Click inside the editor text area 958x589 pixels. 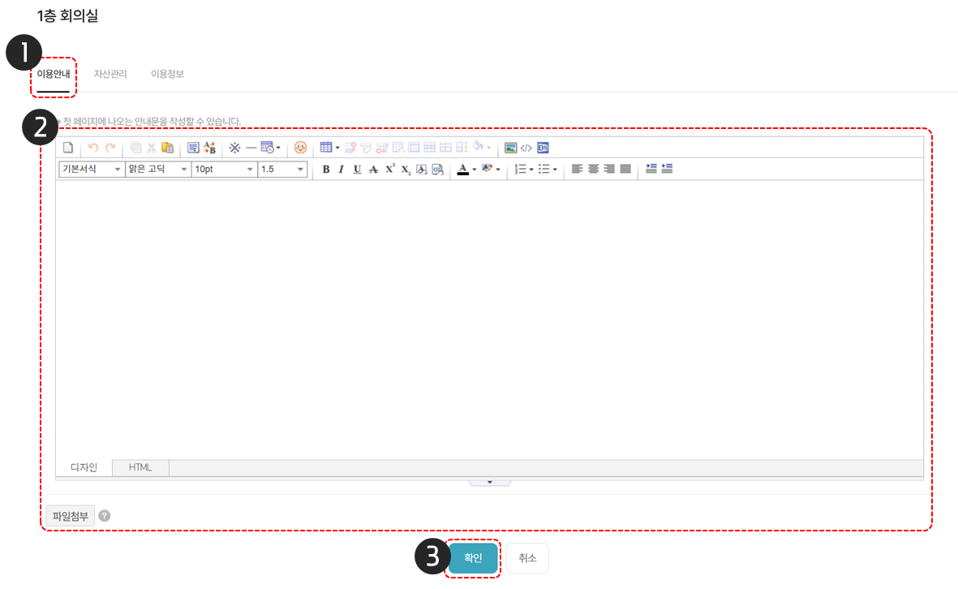tap(489, 320)
